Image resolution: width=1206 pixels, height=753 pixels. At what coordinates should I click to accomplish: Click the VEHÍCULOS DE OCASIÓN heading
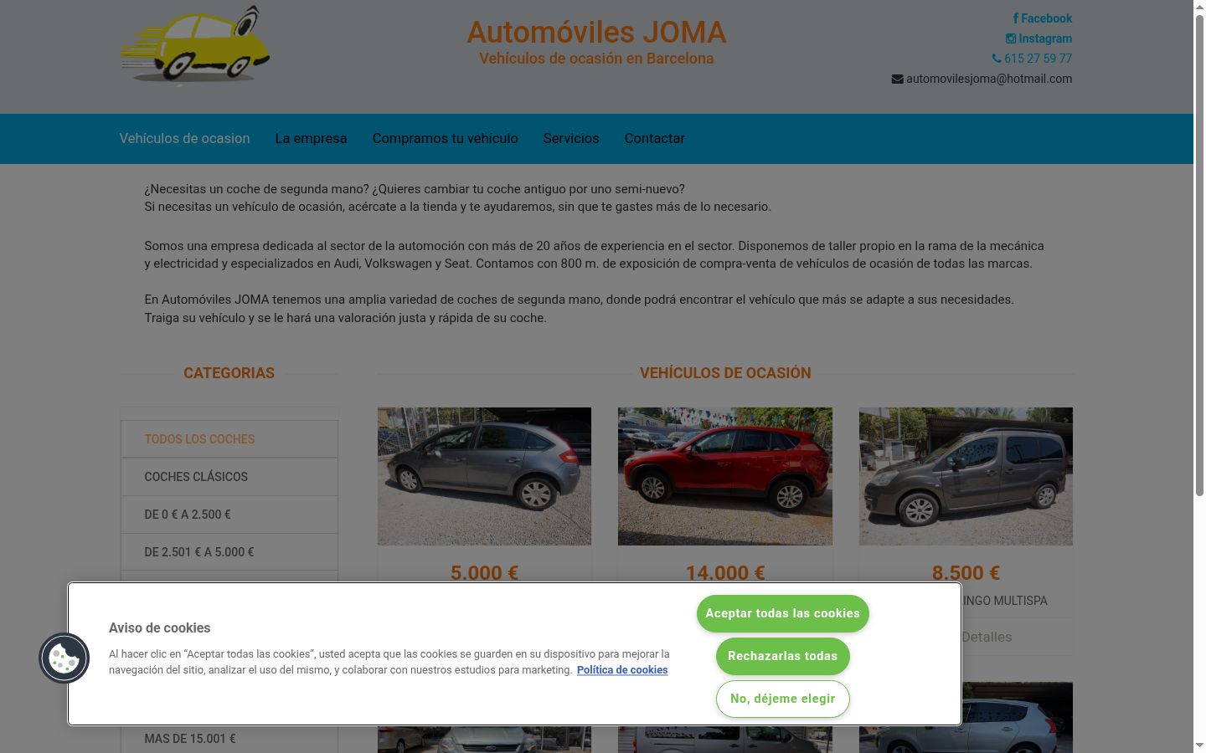pyautogui.click(x=725, y=373)
